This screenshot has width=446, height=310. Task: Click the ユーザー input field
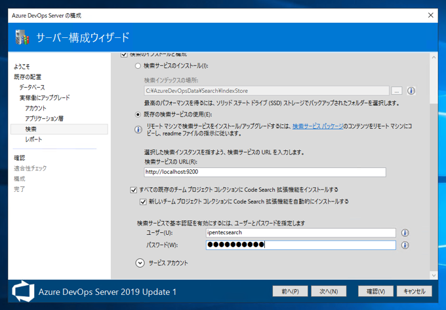(x=300, y=233)
